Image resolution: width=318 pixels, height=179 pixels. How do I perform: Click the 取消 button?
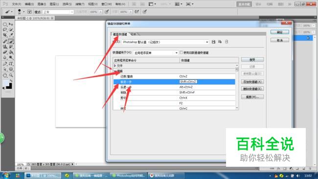coord(280,40)
